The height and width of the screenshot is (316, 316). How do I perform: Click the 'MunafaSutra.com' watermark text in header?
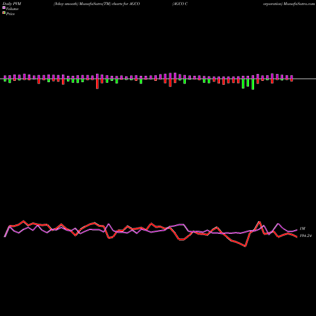click(299, 4)
